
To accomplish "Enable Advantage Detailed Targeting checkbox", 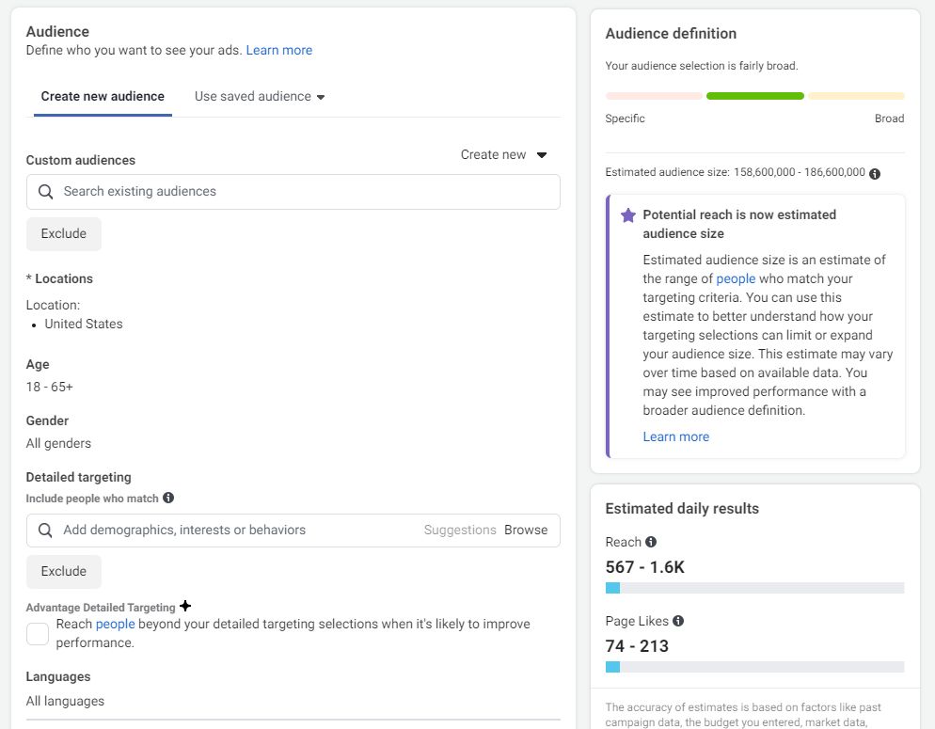I will [x=38, y=634].
